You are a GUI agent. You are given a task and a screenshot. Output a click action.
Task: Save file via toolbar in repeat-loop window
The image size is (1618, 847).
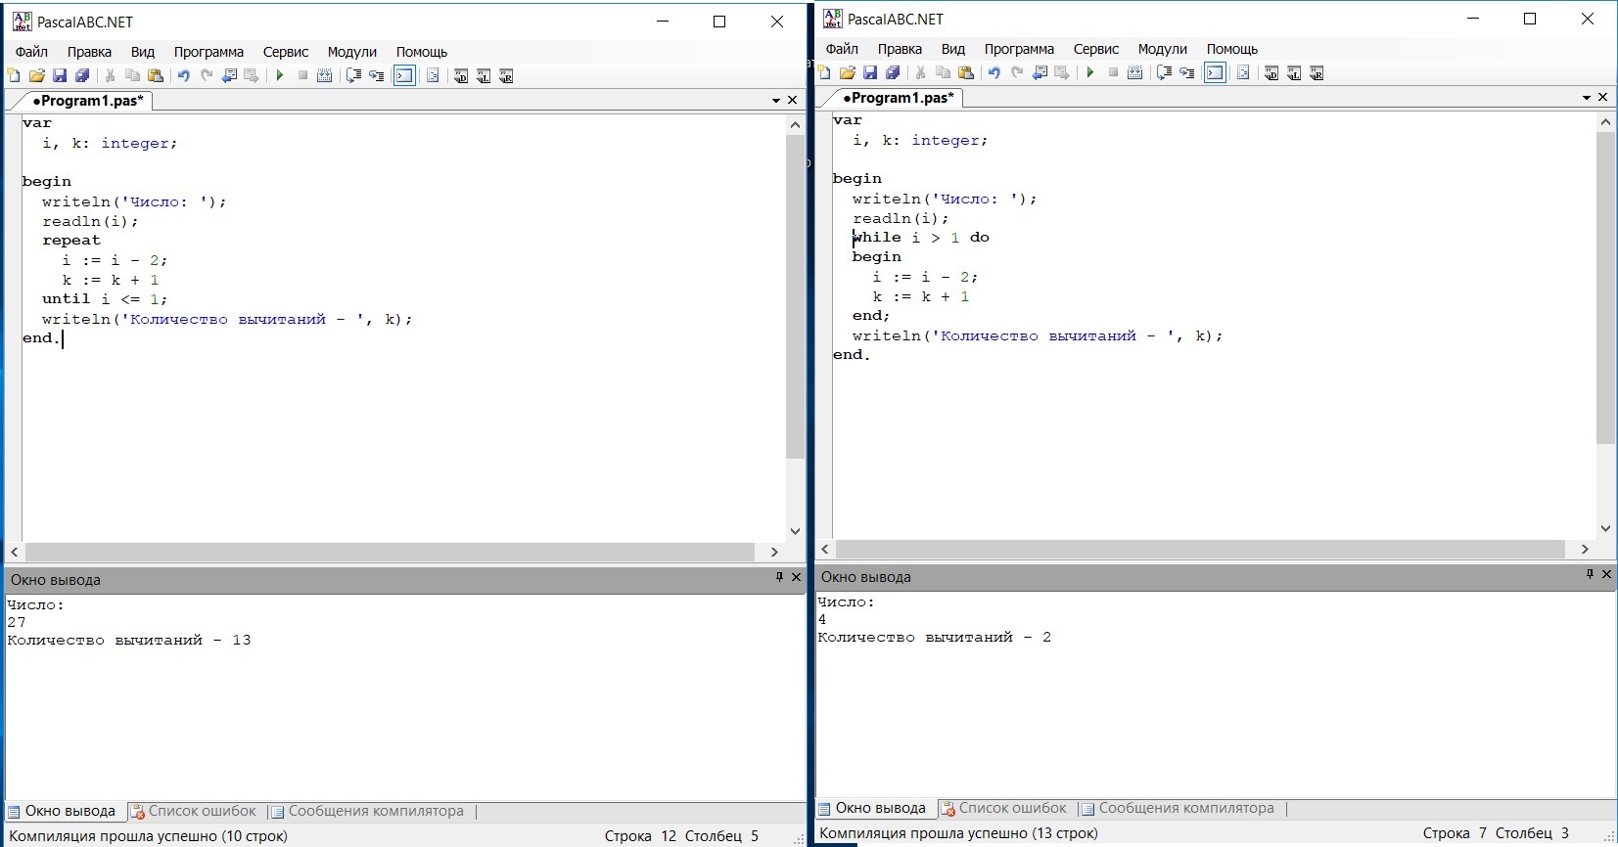tap(60, 75)
